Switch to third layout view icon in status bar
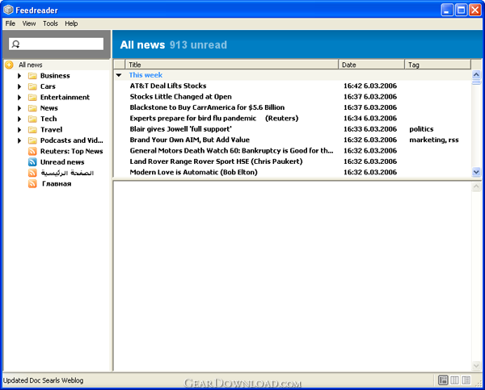 pos(466,380)
